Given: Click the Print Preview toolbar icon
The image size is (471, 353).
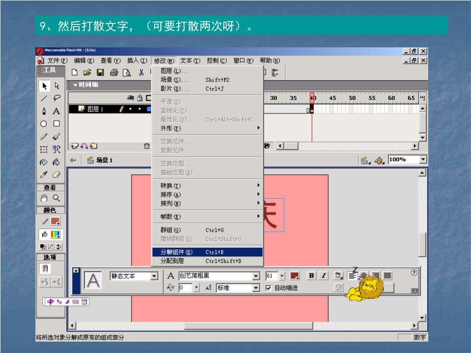Looking at the screenshot, I should click(127, 72).
